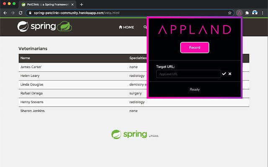Select the Rafael Ortega name cell
The width and height of the screenshot is (268, 167).
click(31, 93)
